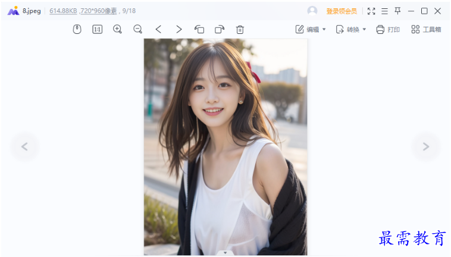The image size is (451, 257).
Task: Click the app logo icon
Action: 13,11
